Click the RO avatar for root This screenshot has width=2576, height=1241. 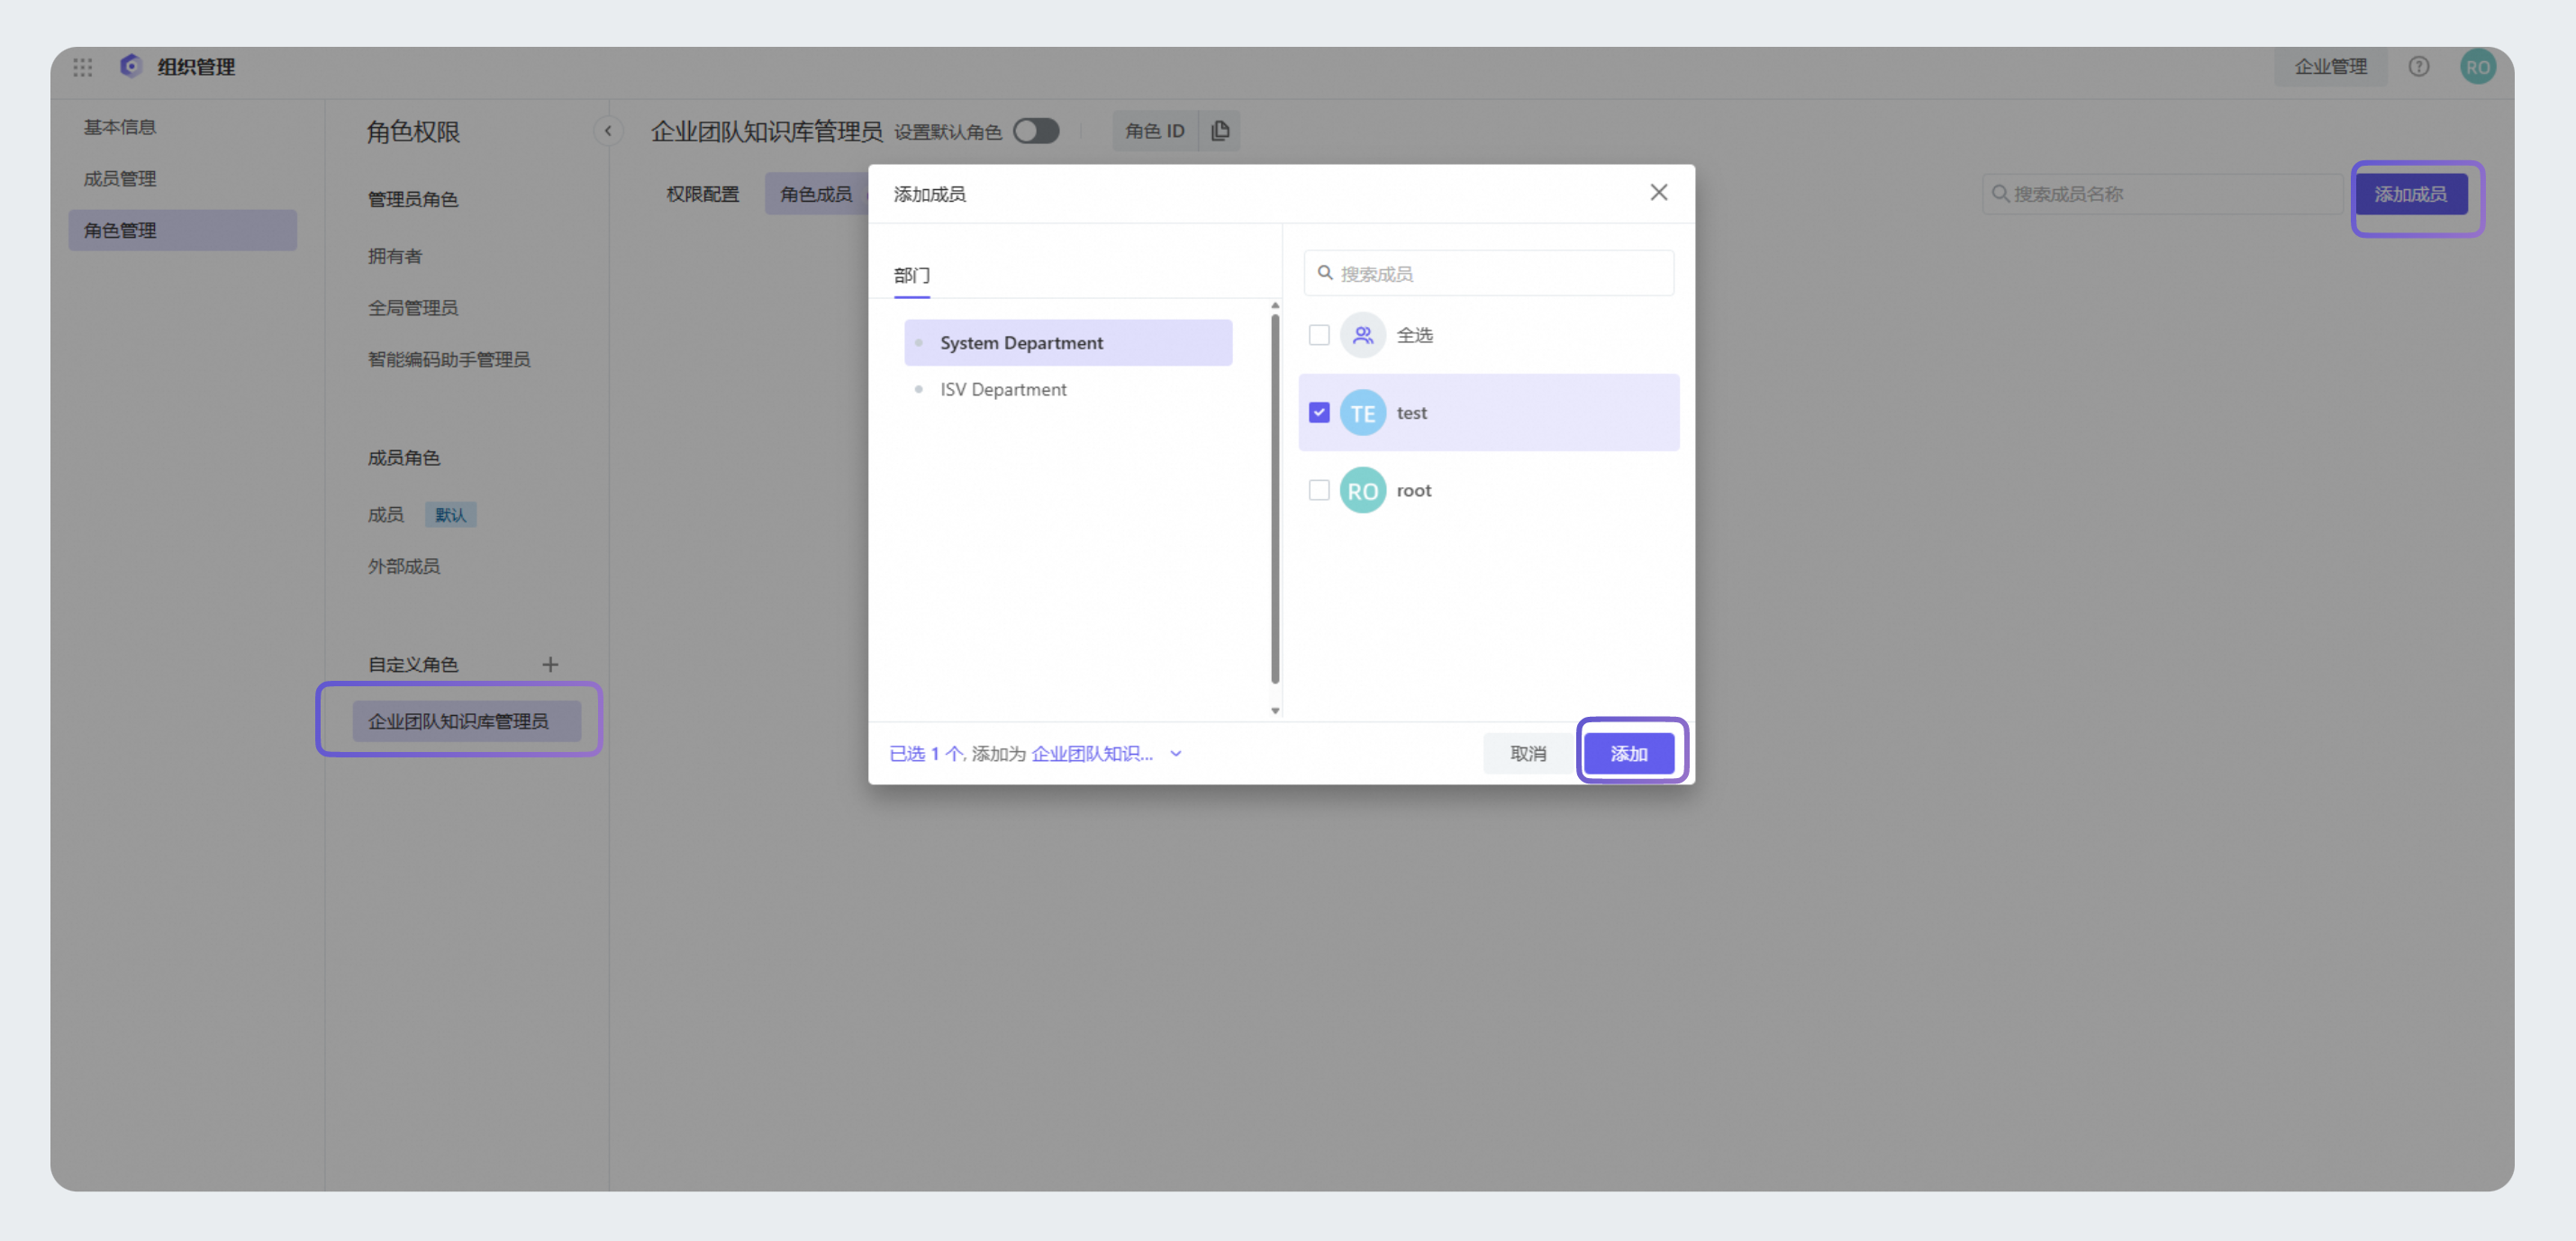tap(1362, 491)
